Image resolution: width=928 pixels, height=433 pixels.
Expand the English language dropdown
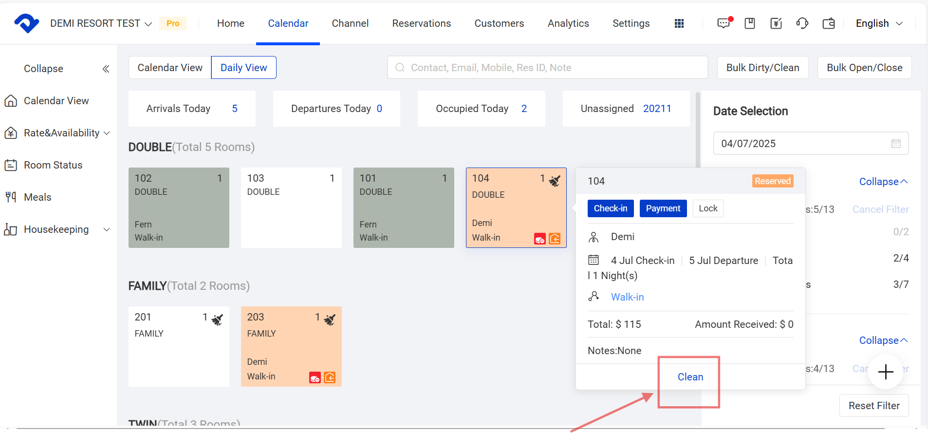[x=879, y=23]
